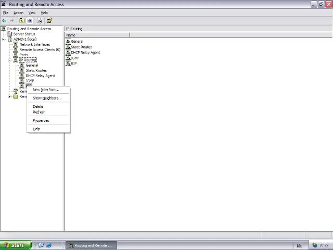Choose New Interface... from context menu
This screenshot has height=250, width=333.
tap(48, 90)
